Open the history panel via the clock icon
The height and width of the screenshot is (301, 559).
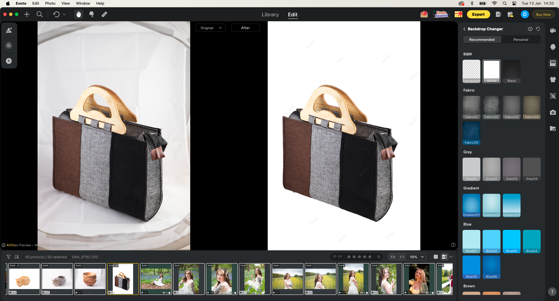[x=9, y=61]
